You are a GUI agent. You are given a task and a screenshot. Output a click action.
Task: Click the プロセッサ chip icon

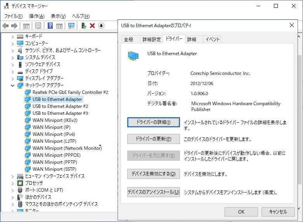tap(20, 183)
